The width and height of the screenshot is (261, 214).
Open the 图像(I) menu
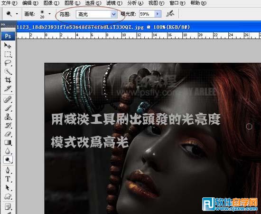51,3
